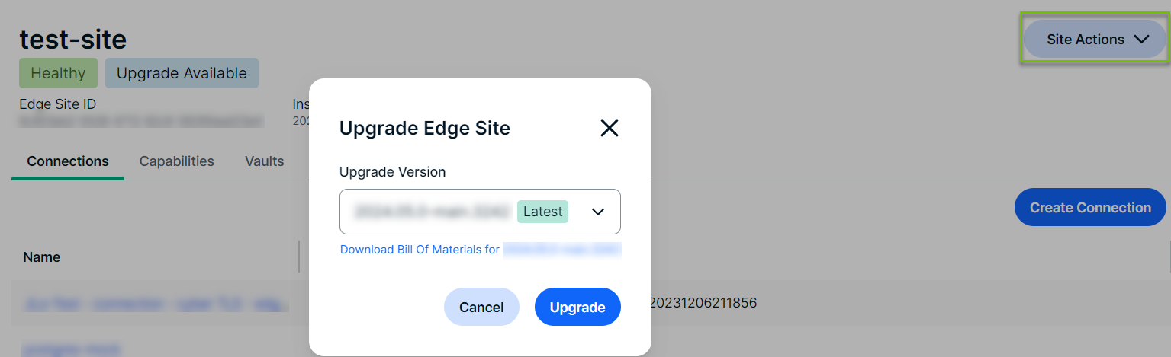The image size is (1171, 357).
Task: Click the chevron arrow in the Upgrade Version field
Action: point(598,212)
